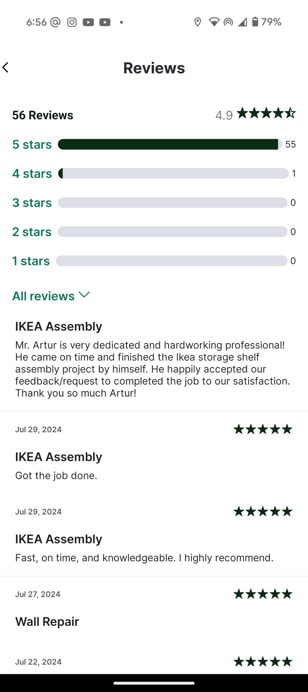Viewport: 308px width, 692px height.
Task: Tap the Jul 27, 2024 review stars
Action: [263, 594]
